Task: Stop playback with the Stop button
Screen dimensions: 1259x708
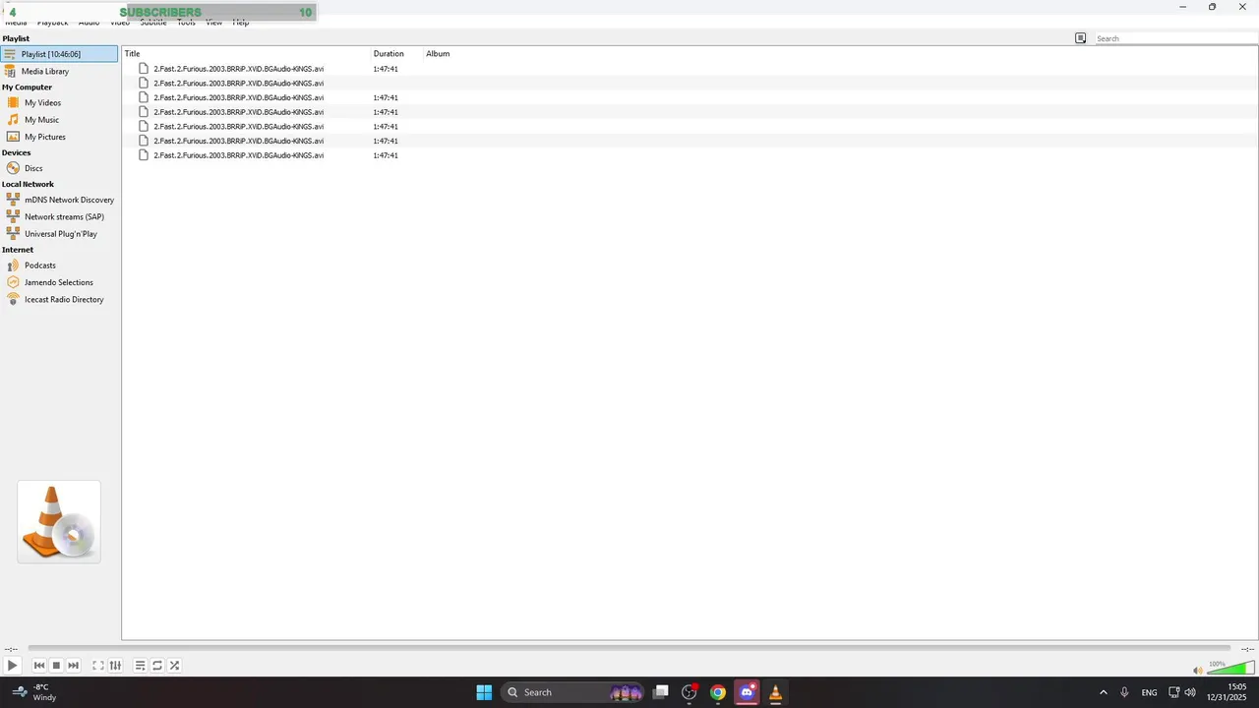Action: click(56, 666)
